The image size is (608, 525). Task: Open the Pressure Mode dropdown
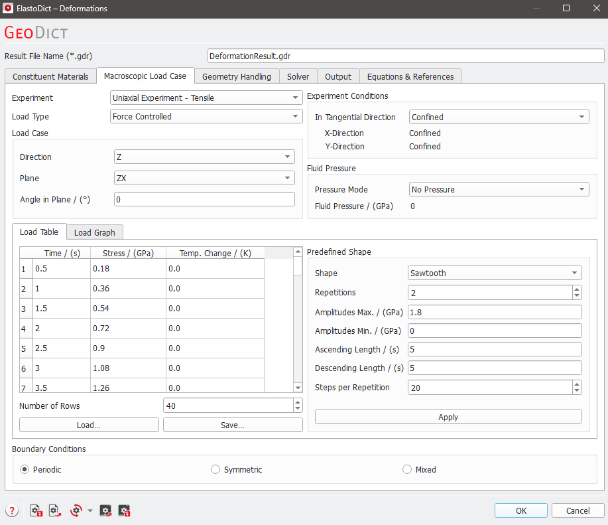[499, 189]
